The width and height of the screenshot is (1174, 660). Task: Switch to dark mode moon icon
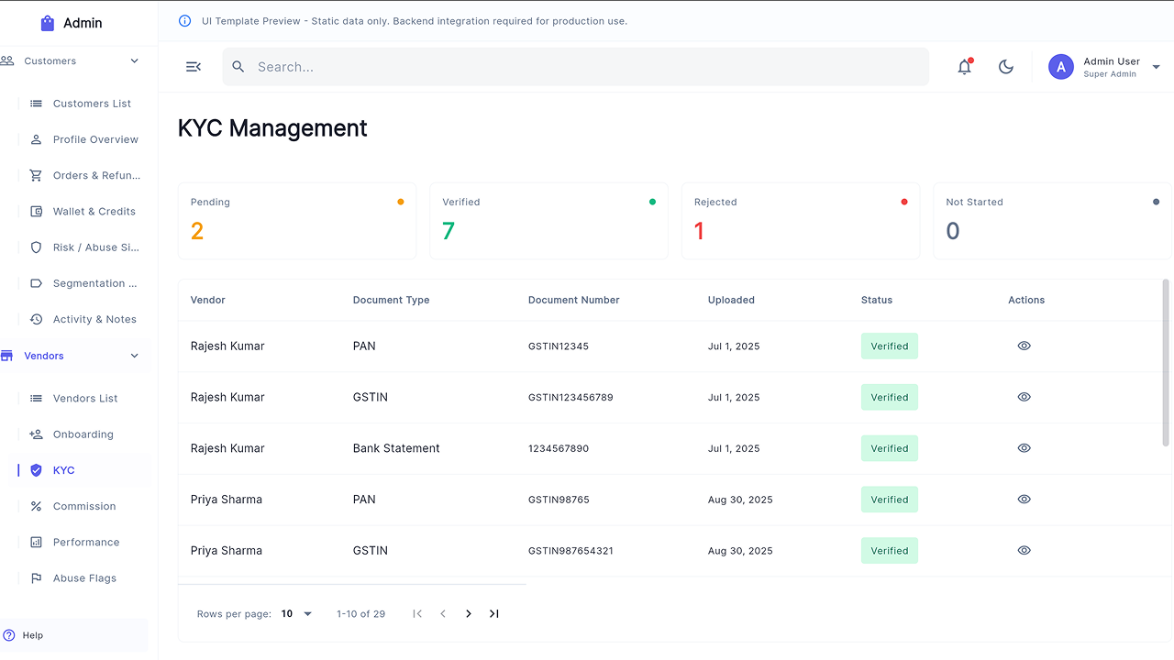(x=1006, y=67)
